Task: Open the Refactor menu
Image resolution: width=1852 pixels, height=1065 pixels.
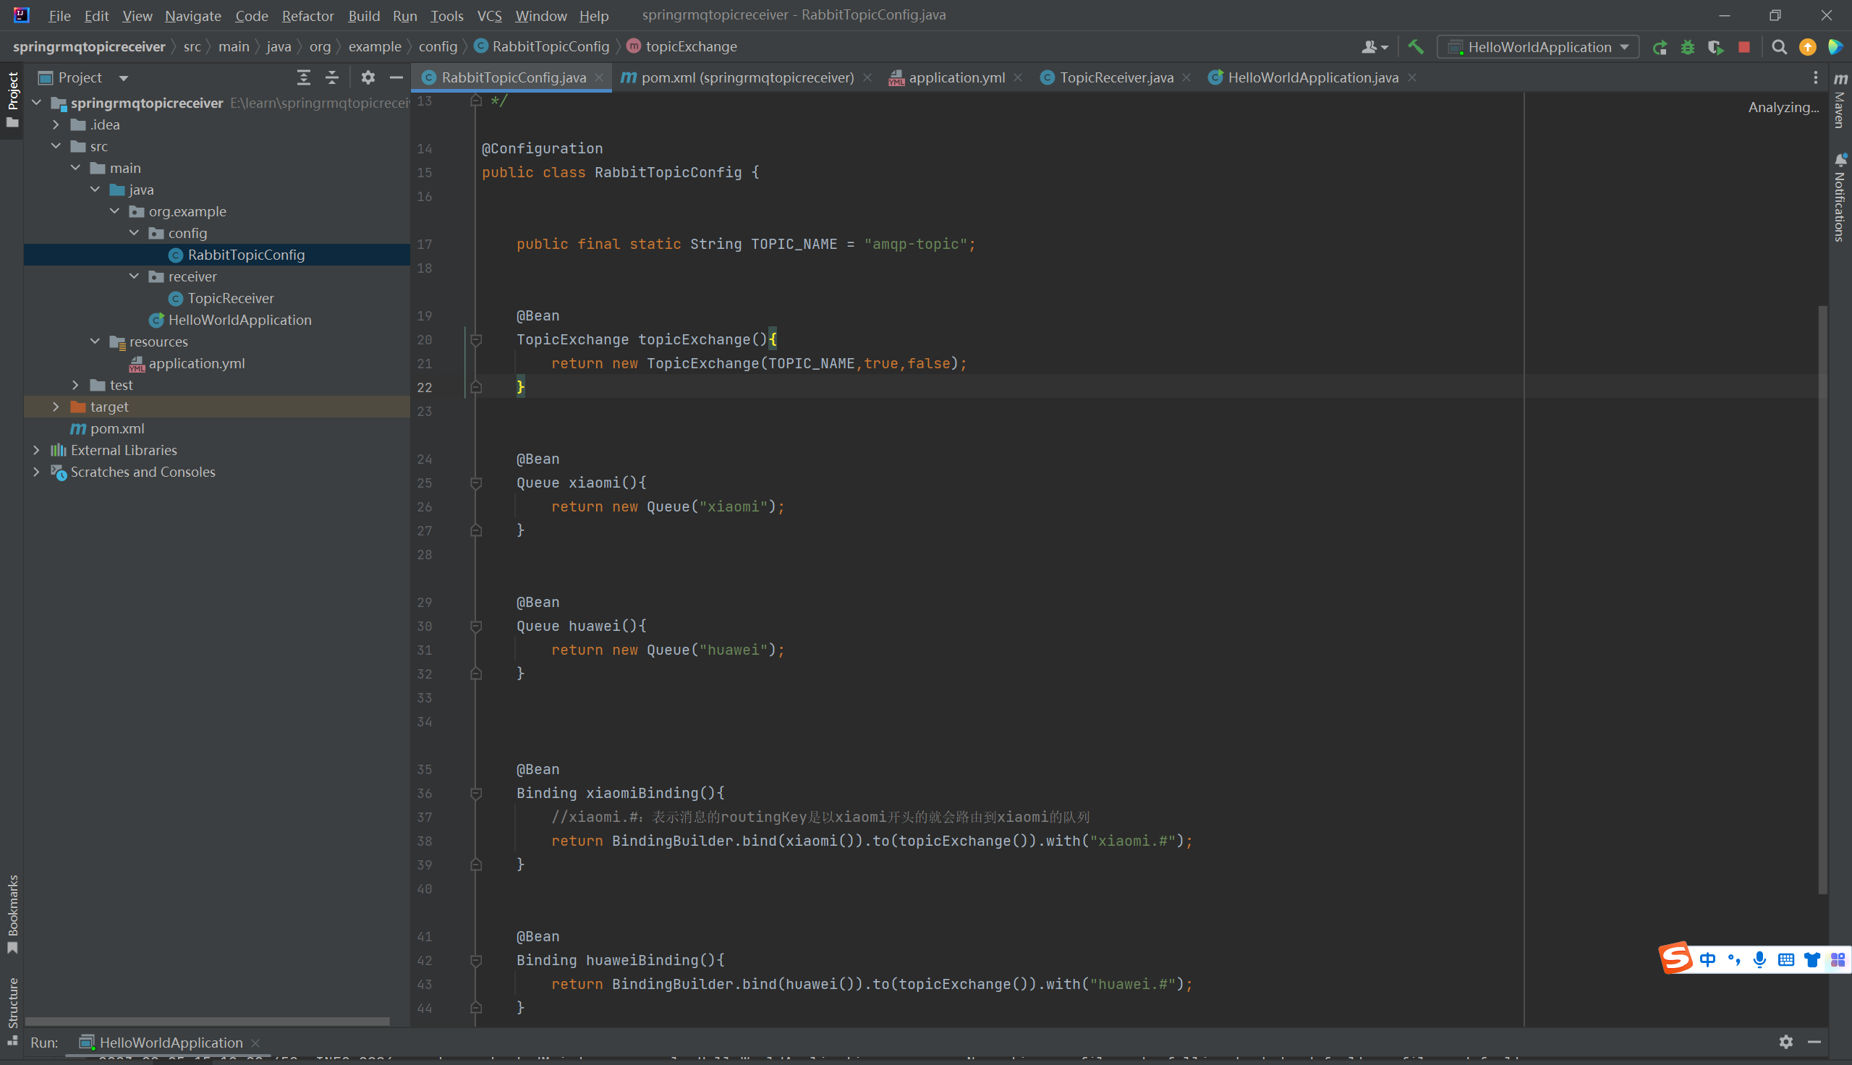Action: pyautogui.click(x=307, y=15)
